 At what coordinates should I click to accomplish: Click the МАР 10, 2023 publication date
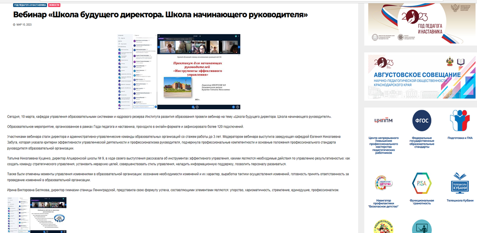coord(25,25)
